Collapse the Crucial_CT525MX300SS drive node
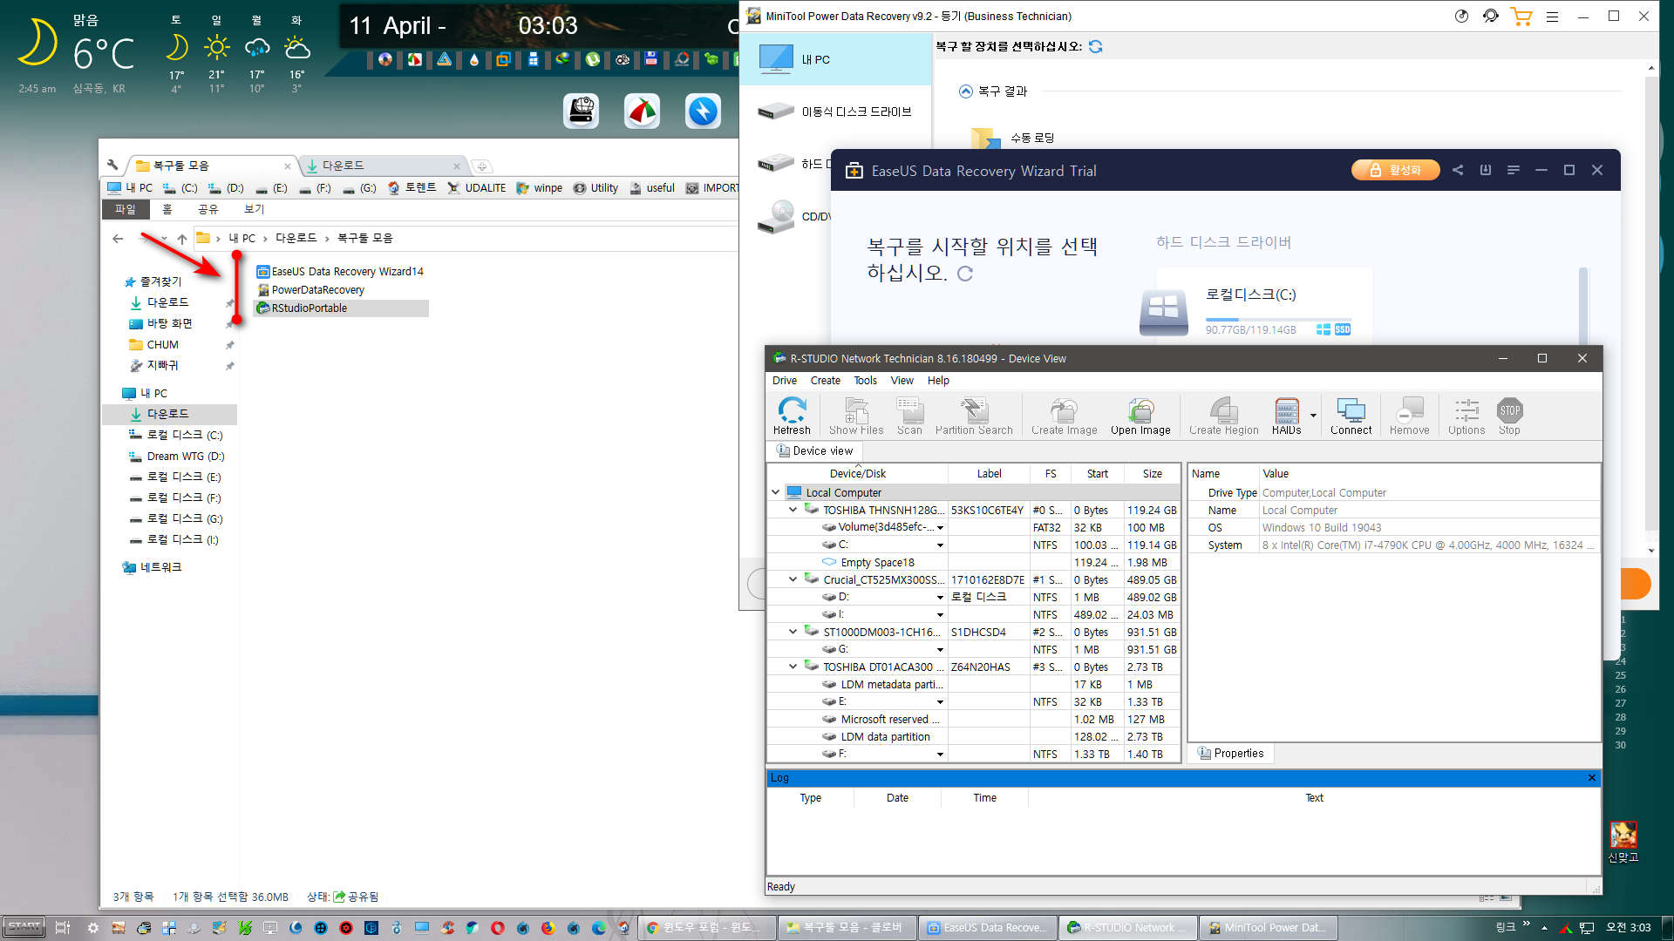The height and width of the screenshot is (941, 1674). point(793,579)
